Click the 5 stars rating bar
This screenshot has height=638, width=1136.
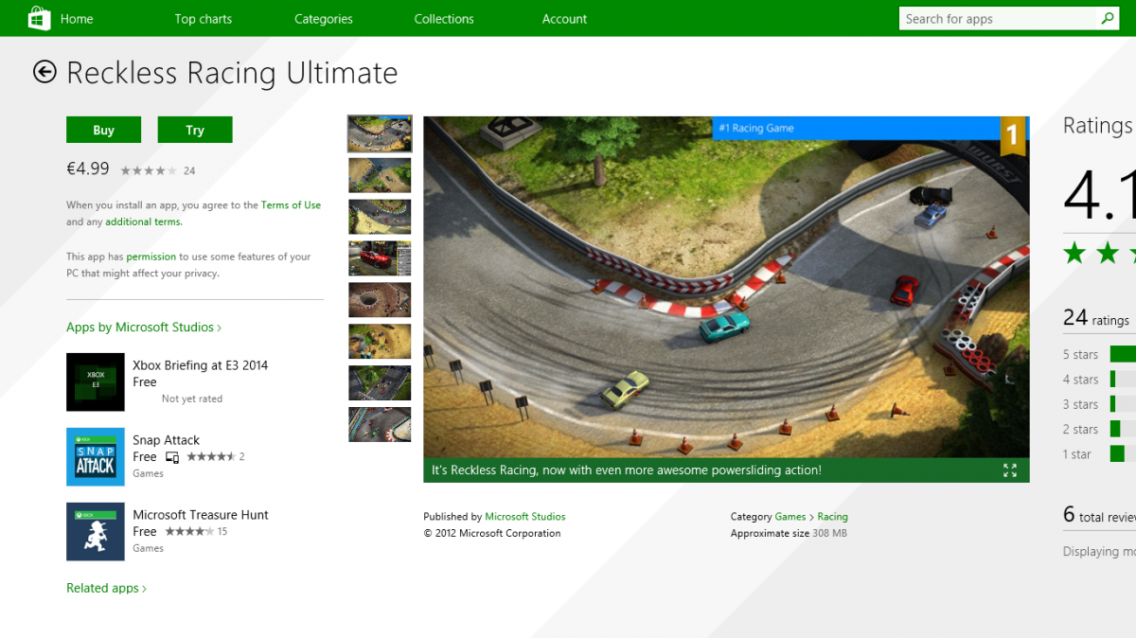coord(1123,354)
